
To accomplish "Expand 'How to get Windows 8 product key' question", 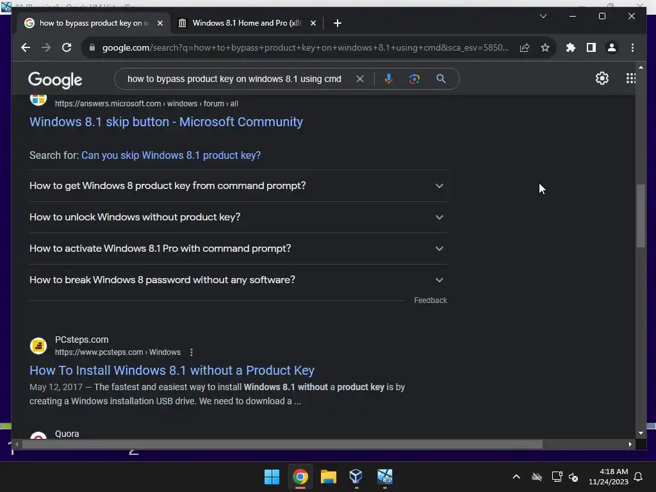I will (x=238, y=186).
